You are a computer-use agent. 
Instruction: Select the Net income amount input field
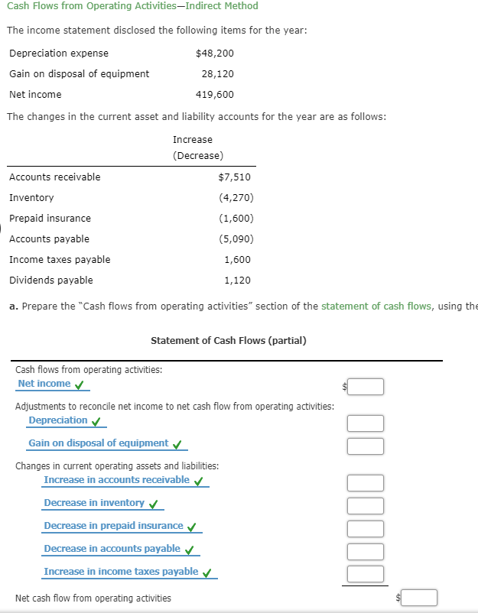click(x=365, y=386)
